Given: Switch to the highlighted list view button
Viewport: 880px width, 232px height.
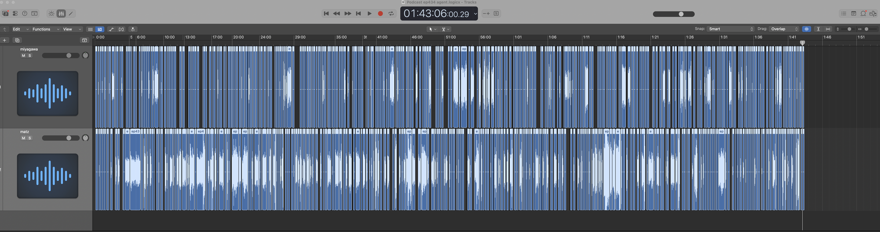Looking at the screenshot, I should click(100, 29).
